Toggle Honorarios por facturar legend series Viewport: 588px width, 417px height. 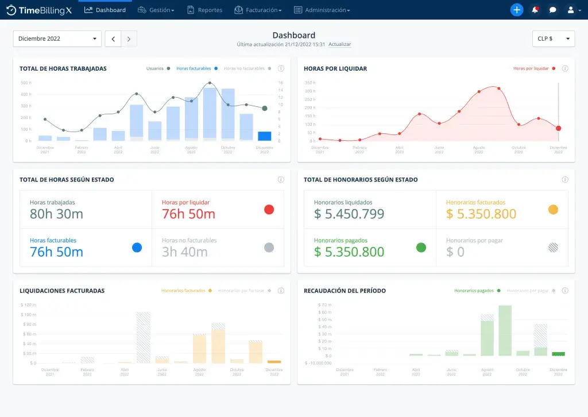click(245, 291)
